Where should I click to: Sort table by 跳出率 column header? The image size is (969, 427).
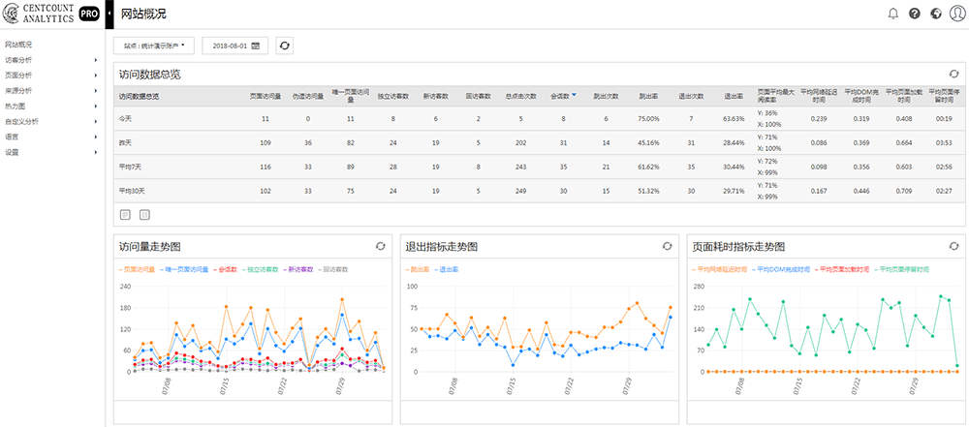coord(649,97)
